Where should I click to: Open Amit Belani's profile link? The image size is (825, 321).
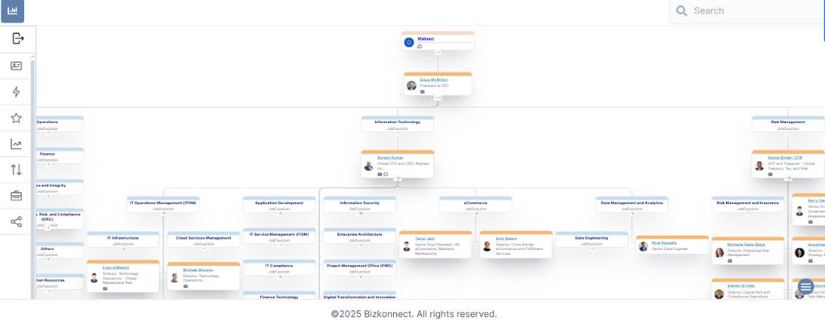point(504,239)
